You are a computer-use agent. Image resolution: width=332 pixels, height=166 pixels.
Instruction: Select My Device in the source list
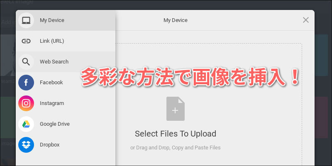click(x=66, y=20)
